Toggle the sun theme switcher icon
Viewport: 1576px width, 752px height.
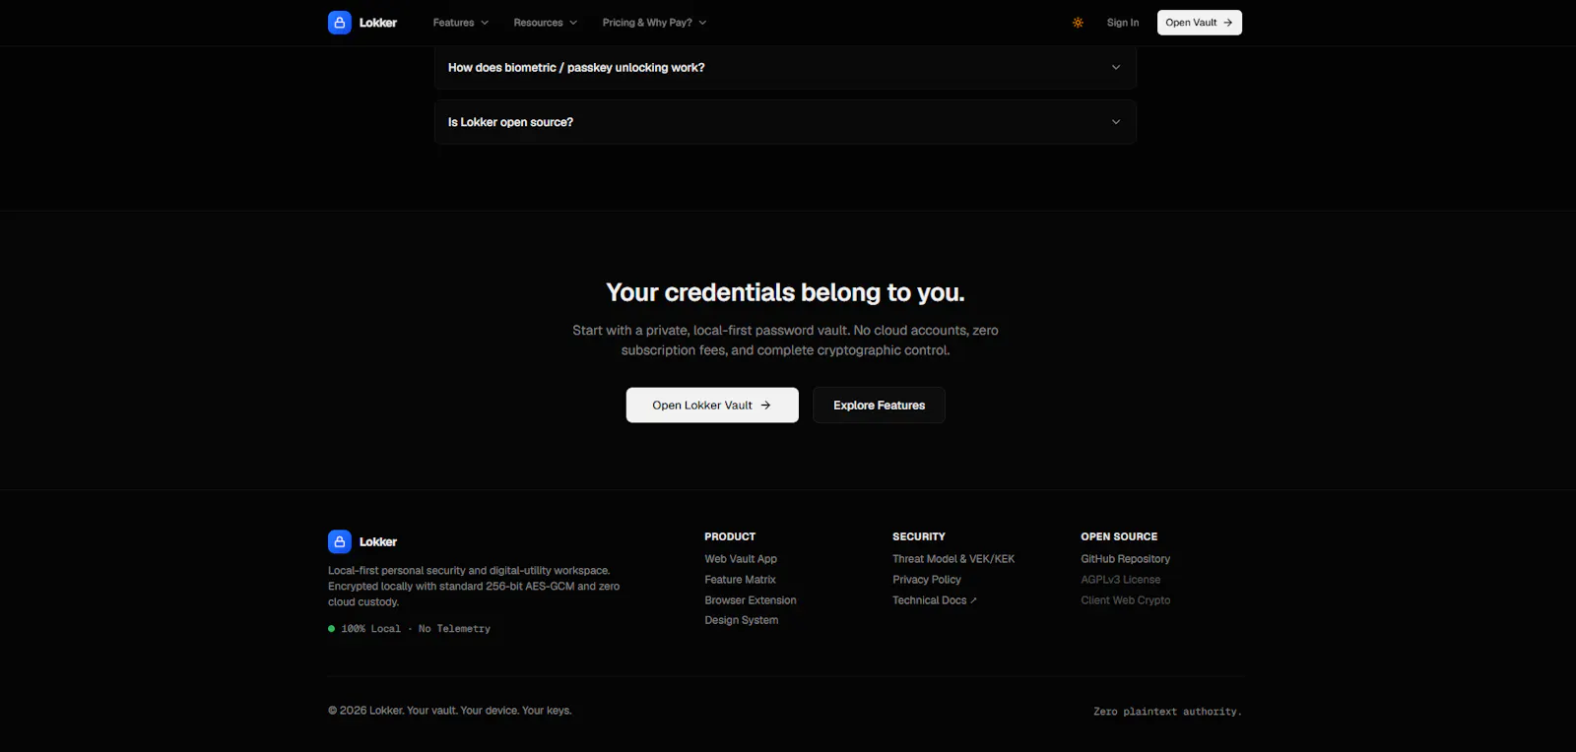coord(1078,23)
